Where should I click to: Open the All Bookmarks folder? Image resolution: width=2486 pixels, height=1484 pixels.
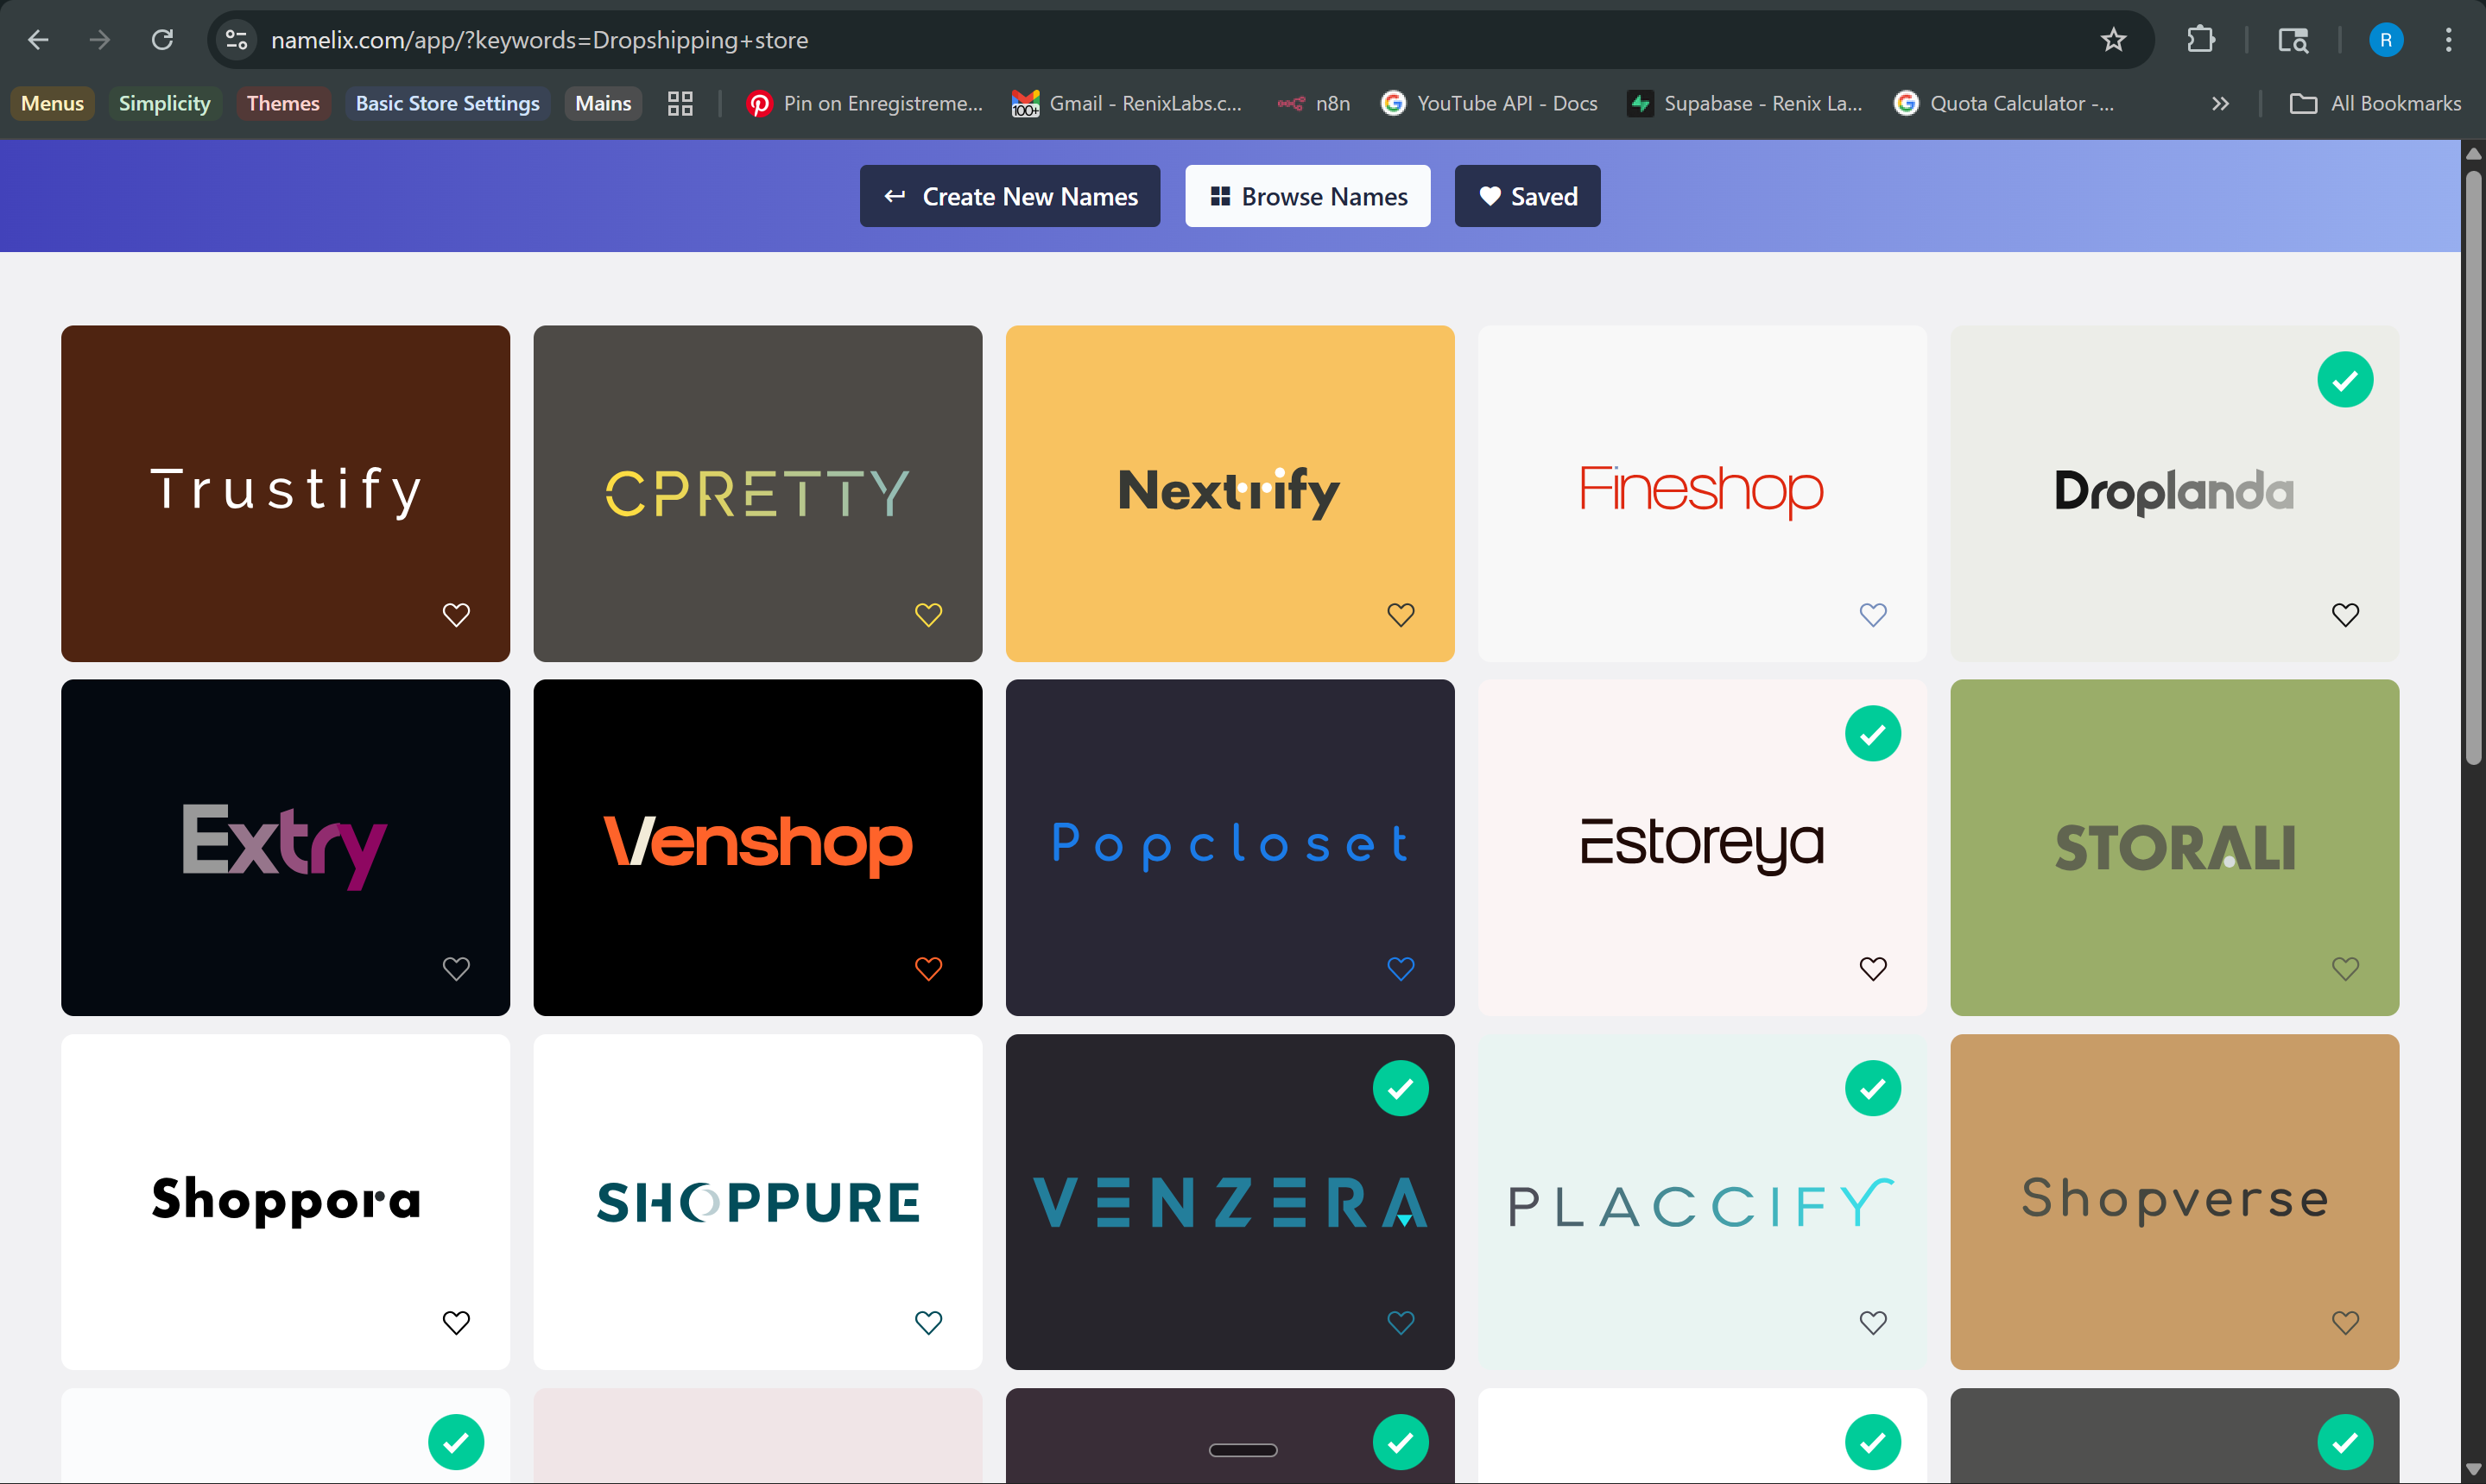[2376, 103]
